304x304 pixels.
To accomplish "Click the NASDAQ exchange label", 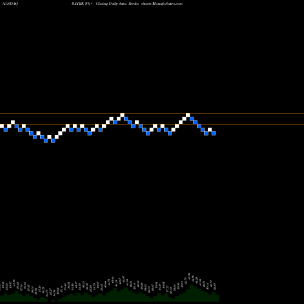I will pyautogui.click(x=10, y=4).
